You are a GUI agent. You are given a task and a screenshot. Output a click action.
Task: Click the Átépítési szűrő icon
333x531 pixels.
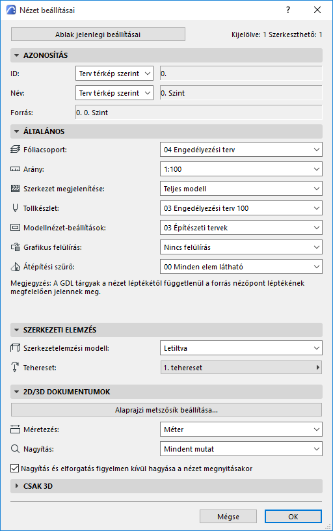[x=15, y=267]
